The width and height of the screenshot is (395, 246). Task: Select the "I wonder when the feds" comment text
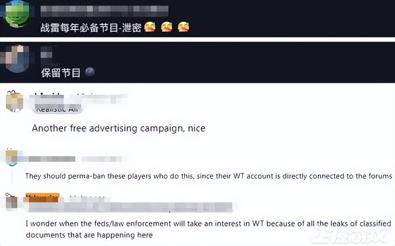[208, 229]
